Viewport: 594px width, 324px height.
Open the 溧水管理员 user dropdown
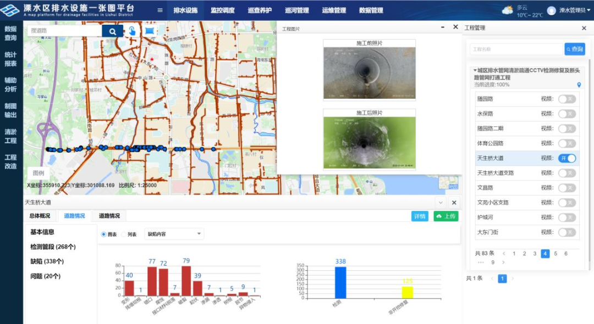pyautogui.click(x=574, y=10)
